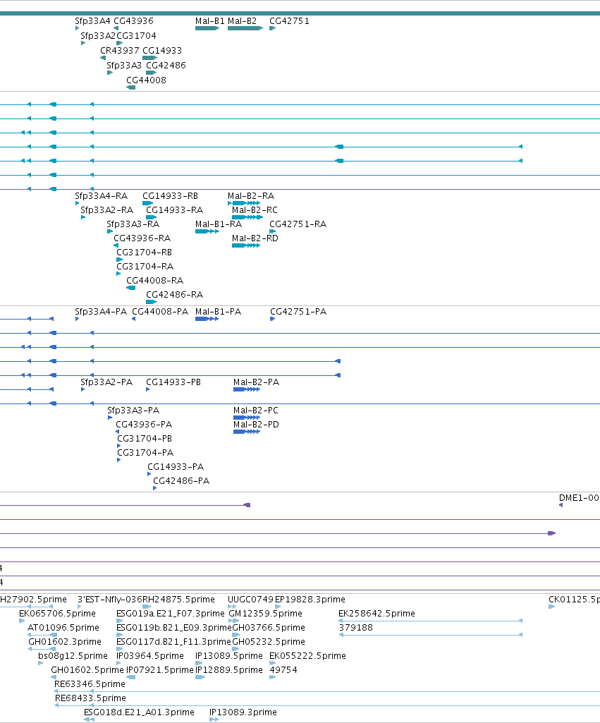This screenshot has height=723, width=600.
Task: Open the UUGC0749 EST label
Action: (251, 600)
